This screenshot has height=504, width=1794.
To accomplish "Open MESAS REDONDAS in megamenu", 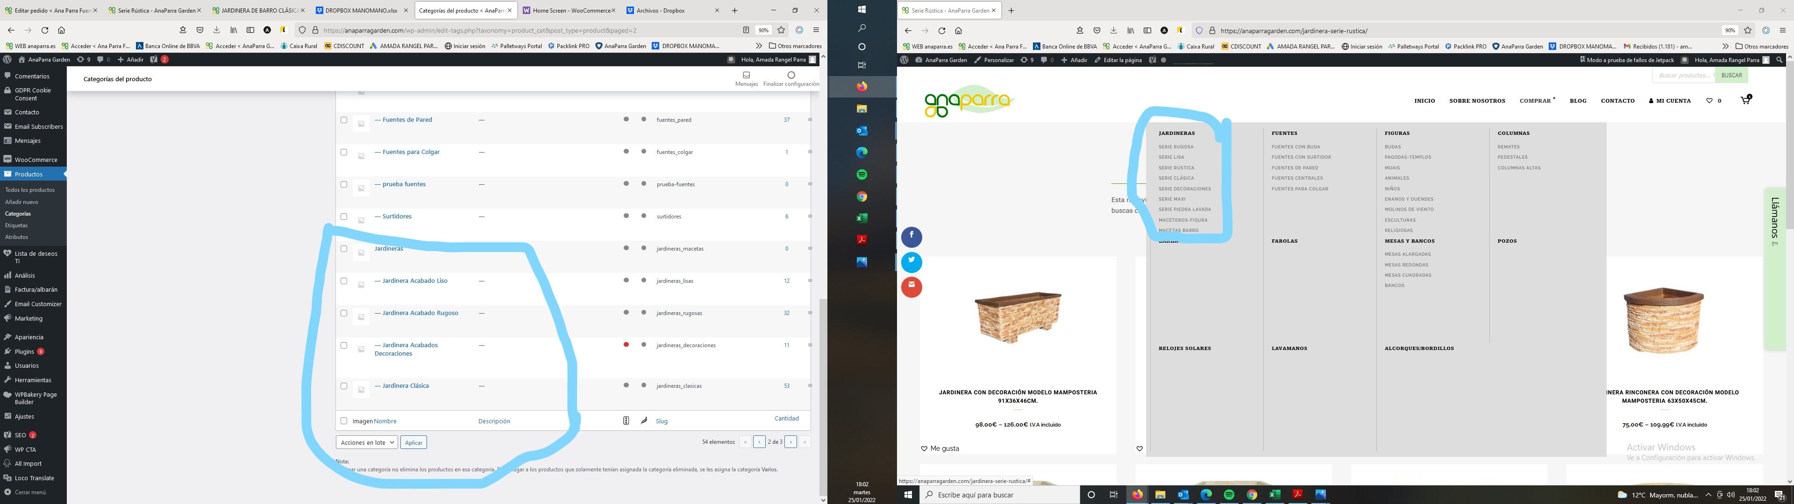I will pos(1406,265).
